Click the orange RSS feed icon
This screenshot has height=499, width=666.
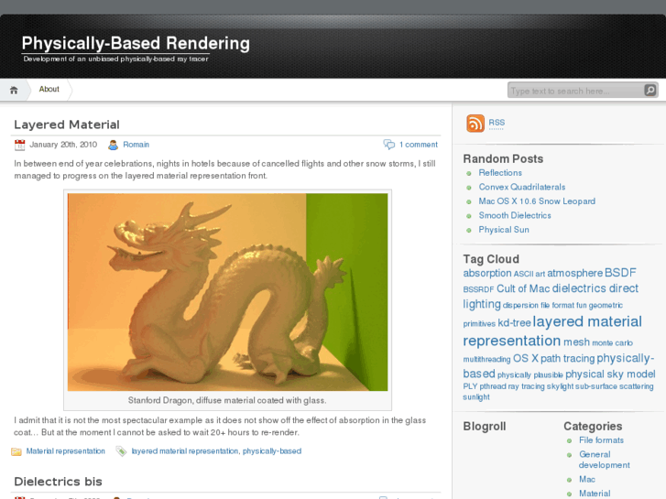point(475,124)
